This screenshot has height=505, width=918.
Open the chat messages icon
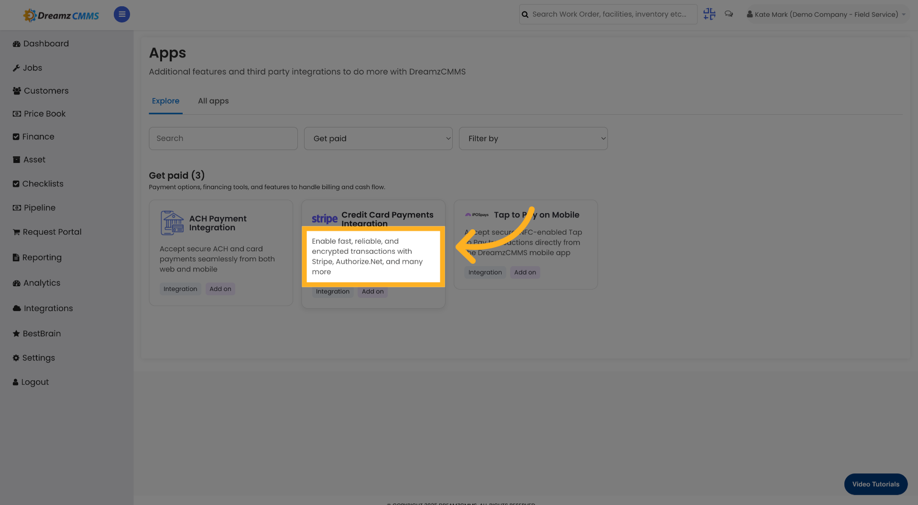[x=729, y=14]
